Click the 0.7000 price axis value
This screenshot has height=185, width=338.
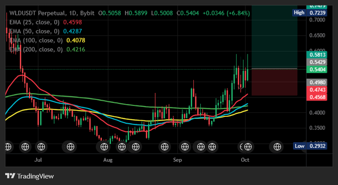pyautogui.click(x=317, y=20)
